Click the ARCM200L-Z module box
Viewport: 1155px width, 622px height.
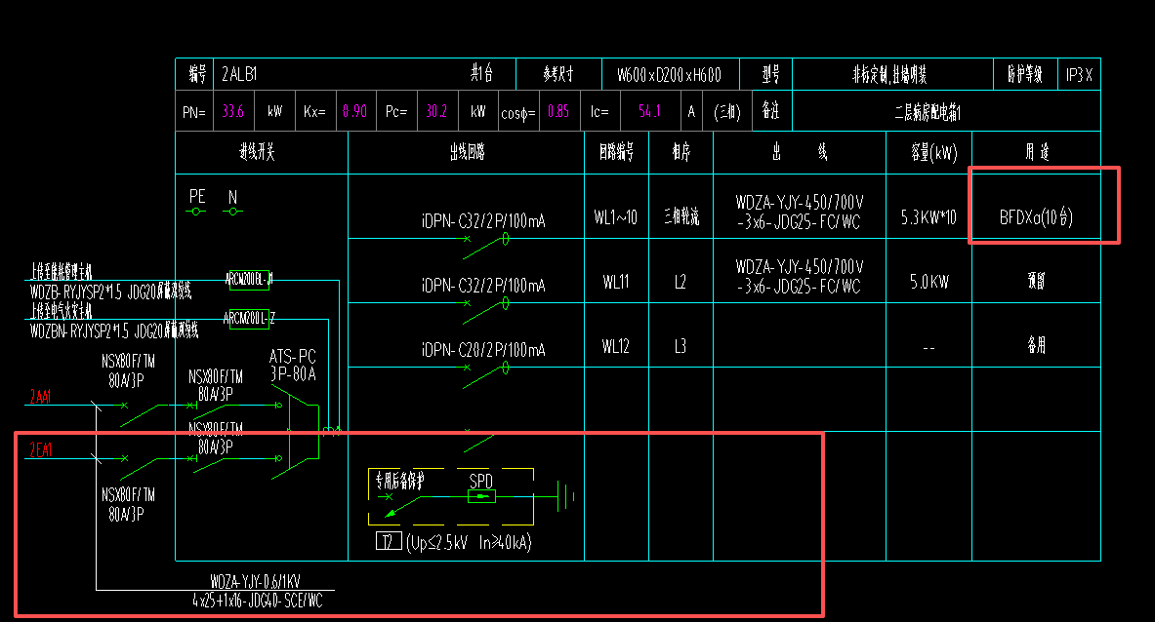coord(249,318)
